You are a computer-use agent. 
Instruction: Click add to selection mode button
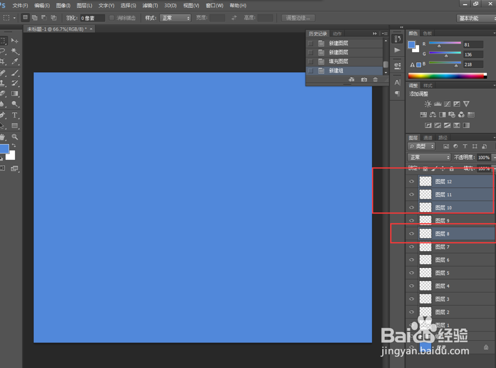click(x=35, y=18)
